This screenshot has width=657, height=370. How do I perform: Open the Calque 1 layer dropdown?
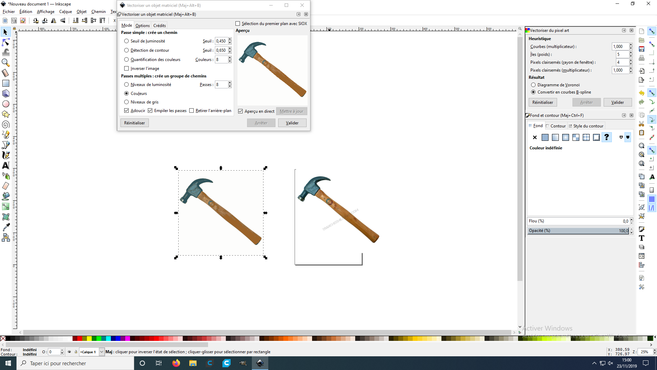point(102,352)
